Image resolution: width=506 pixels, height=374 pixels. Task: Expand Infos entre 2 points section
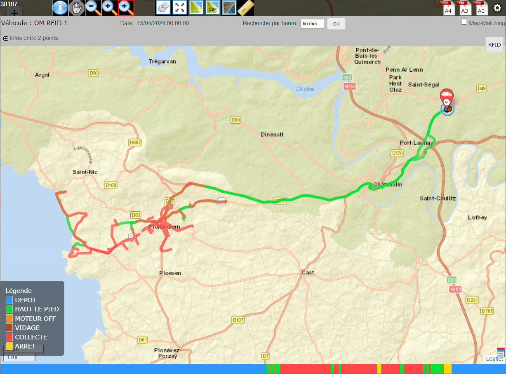(6, 38)
